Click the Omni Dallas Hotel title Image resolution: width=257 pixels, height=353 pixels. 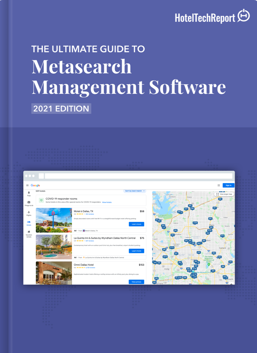(x=84, y=265)
